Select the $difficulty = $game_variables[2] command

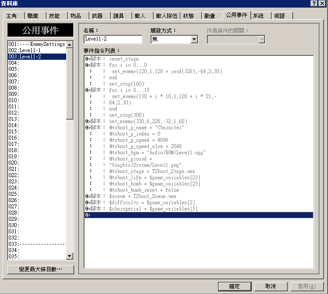click(x=199, y=203)
